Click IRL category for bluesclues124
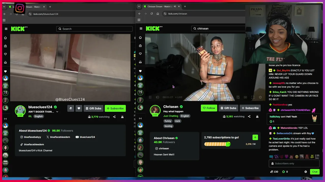325x182 pixels. [x=30, y=116]
